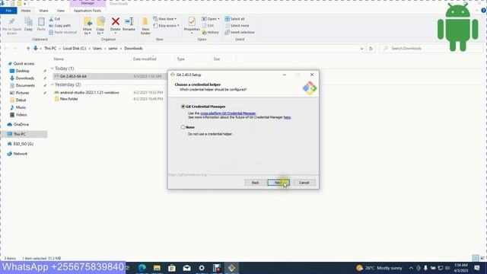
Task: Click History in the Open group
Action: 211,32
